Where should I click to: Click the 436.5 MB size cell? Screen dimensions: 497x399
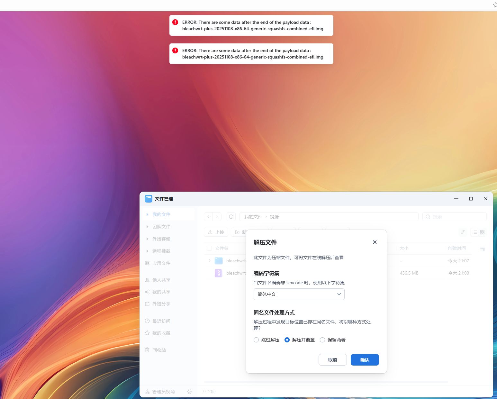(409, 273)
